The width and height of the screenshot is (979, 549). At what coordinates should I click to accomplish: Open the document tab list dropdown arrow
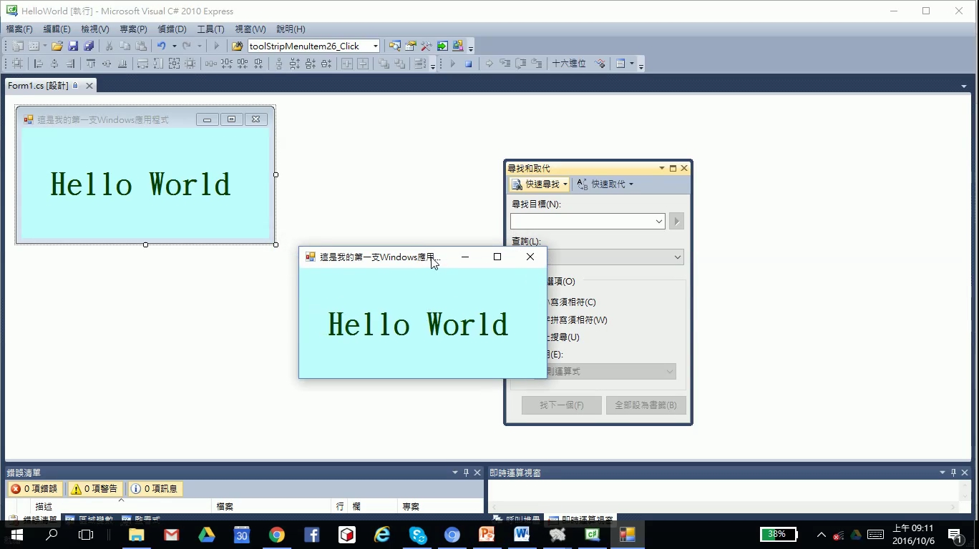pyautogui.click(x=964, y=86)
